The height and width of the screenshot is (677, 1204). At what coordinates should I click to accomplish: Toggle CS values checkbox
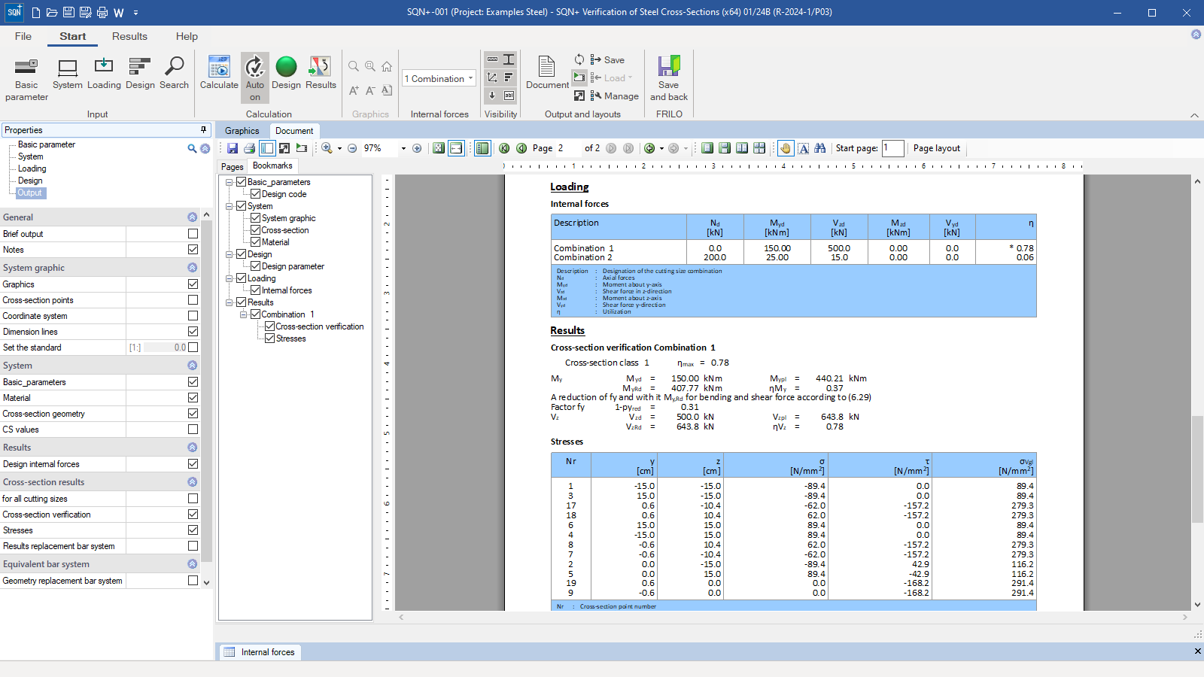[193, 430]
